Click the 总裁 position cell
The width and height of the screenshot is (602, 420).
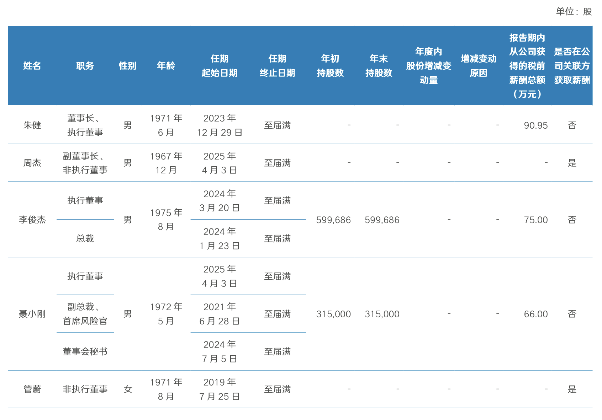click(85, 238)
